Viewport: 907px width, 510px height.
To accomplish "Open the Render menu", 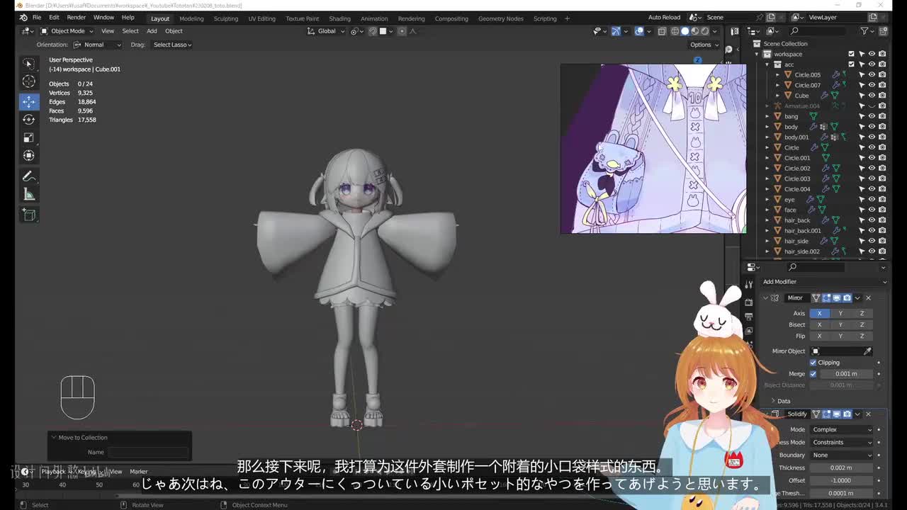I will tap(76, 18).
